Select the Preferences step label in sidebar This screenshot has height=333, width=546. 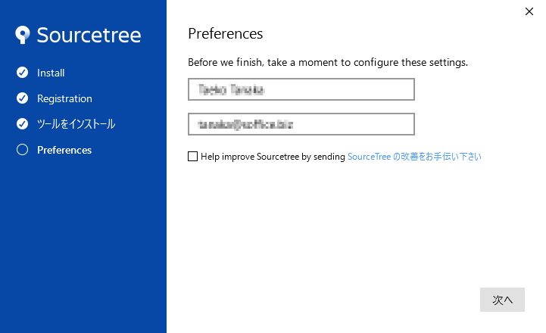tap(64, 150)
